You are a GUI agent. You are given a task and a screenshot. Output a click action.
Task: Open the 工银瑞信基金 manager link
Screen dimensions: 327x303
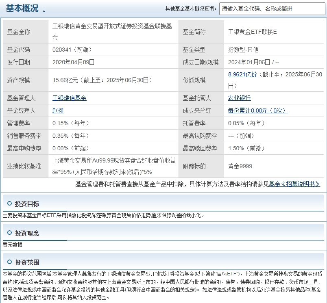(x=70, y=98)
